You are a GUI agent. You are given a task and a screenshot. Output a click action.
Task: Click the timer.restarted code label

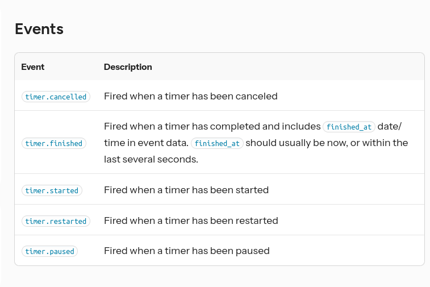56,221
